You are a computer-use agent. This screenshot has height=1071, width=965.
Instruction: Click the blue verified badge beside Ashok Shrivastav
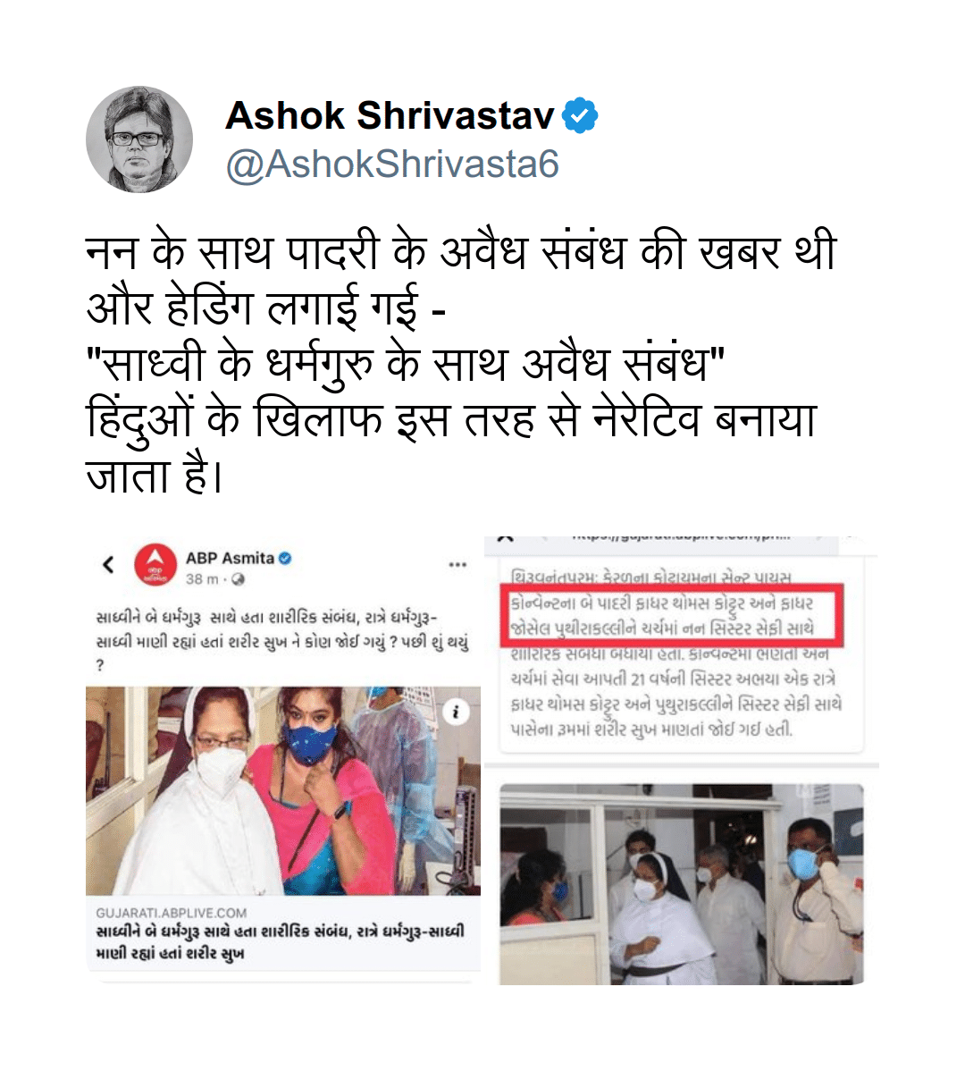click(579, 115)
